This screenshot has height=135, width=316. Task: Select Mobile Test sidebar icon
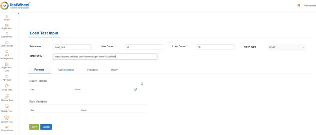[x=7, y=107]
